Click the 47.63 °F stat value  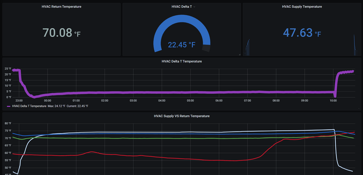pos(299,33)
